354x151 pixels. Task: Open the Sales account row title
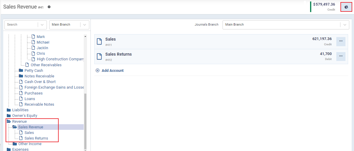click(111, 39)
